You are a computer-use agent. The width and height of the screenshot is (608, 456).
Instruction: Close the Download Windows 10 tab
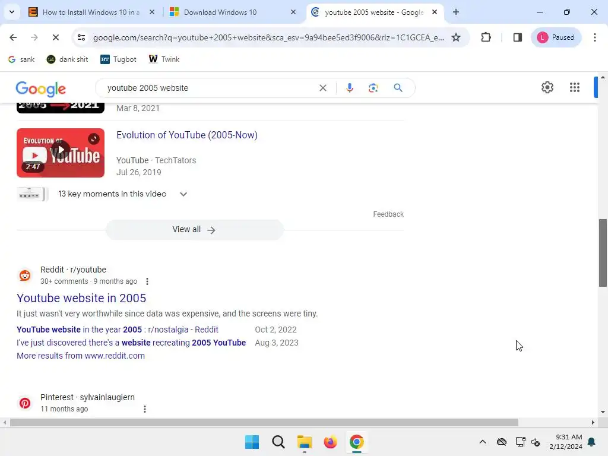293,12
